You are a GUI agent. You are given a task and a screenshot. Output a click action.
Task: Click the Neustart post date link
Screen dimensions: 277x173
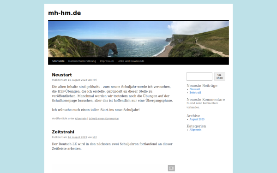(77, 80)
